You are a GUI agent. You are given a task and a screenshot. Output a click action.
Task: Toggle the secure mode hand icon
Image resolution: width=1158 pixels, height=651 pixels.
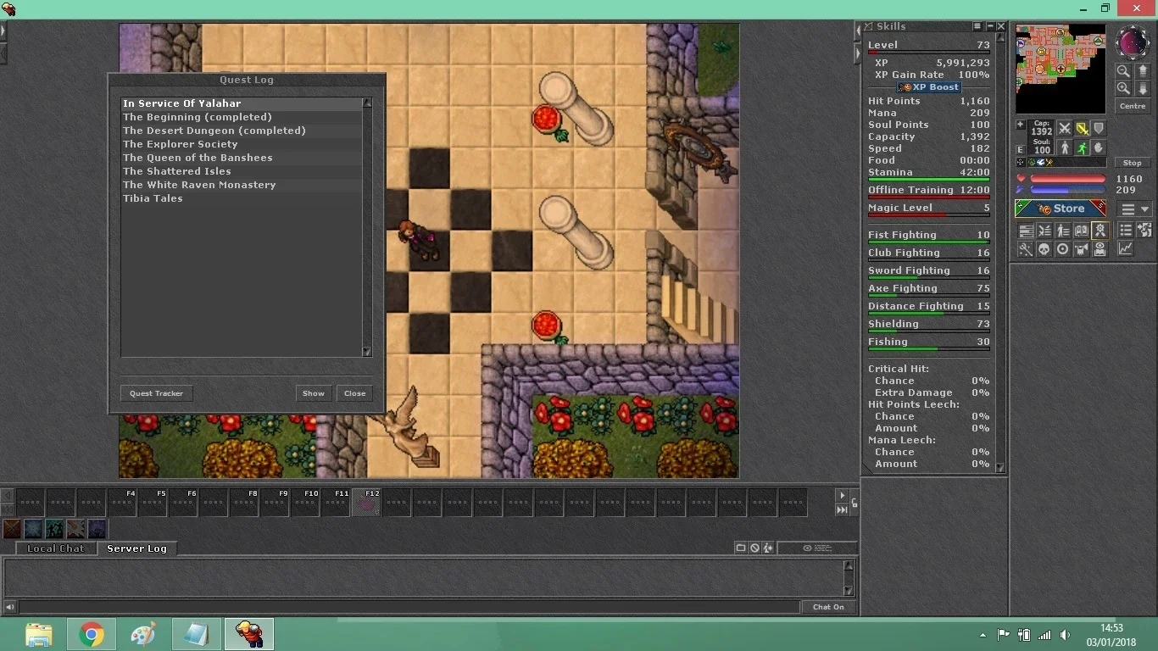[x=1099, y=147]
